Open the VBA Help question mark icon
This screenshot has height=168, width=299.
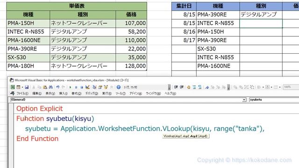click(118, 87)
